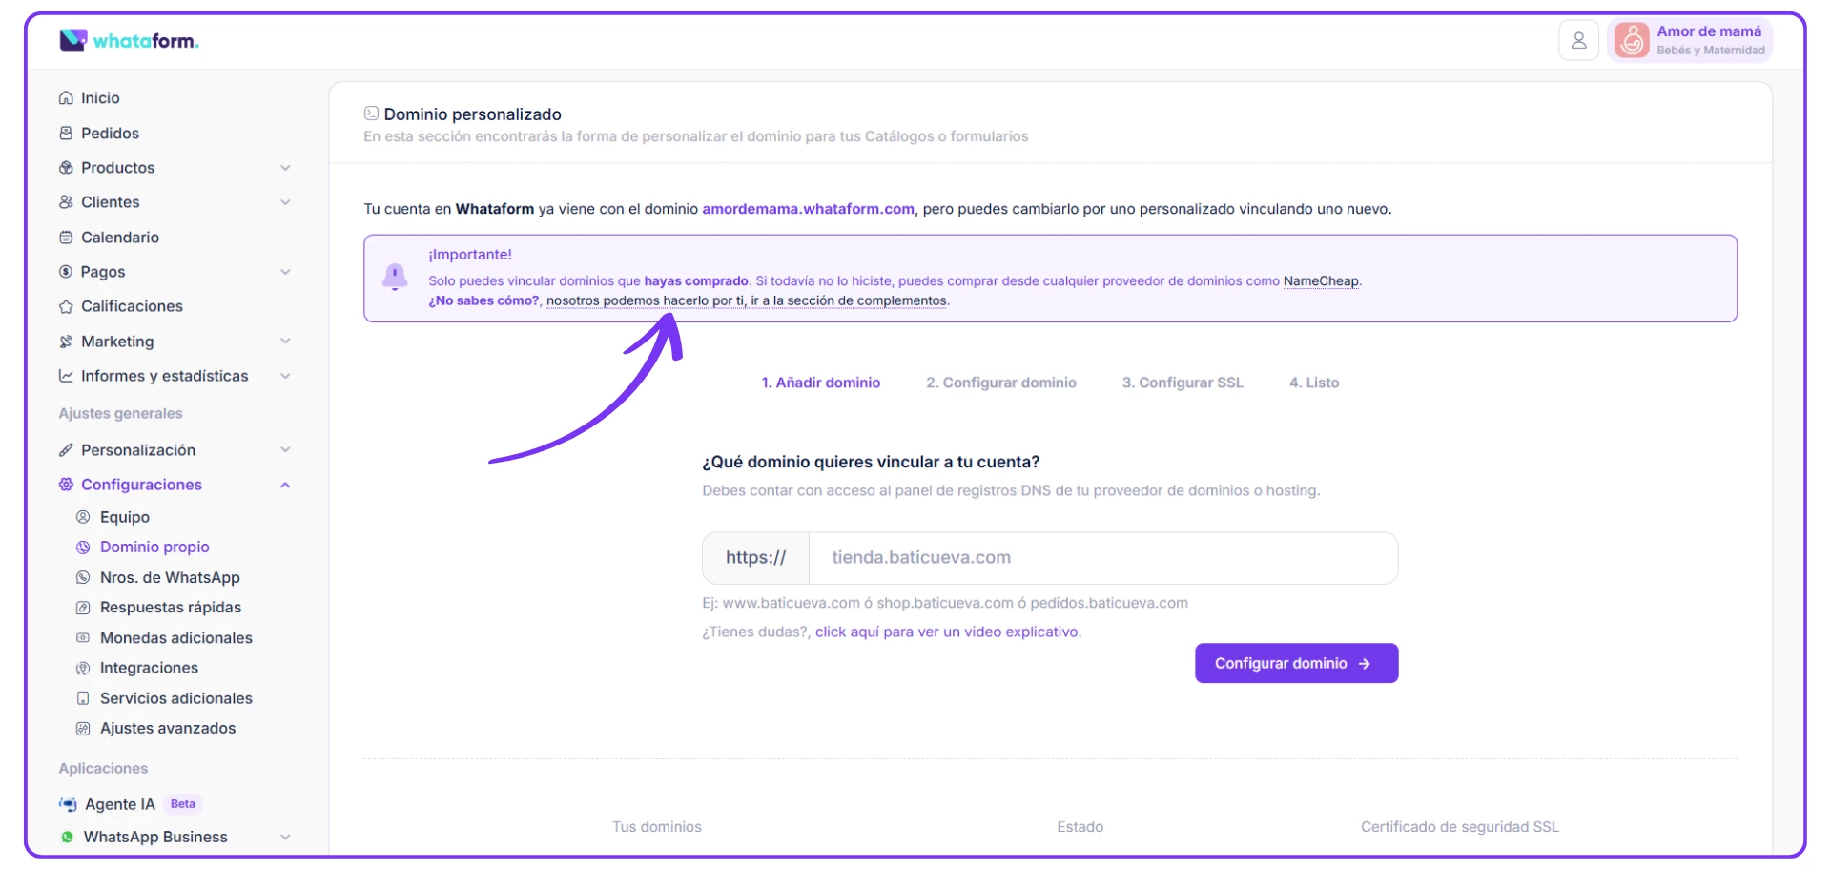Open Integraciones in the sidebar

coord(149,668)
